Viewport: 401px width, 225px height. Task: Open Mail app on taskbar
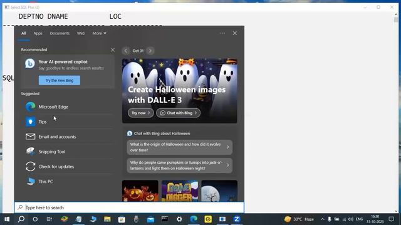150,219
